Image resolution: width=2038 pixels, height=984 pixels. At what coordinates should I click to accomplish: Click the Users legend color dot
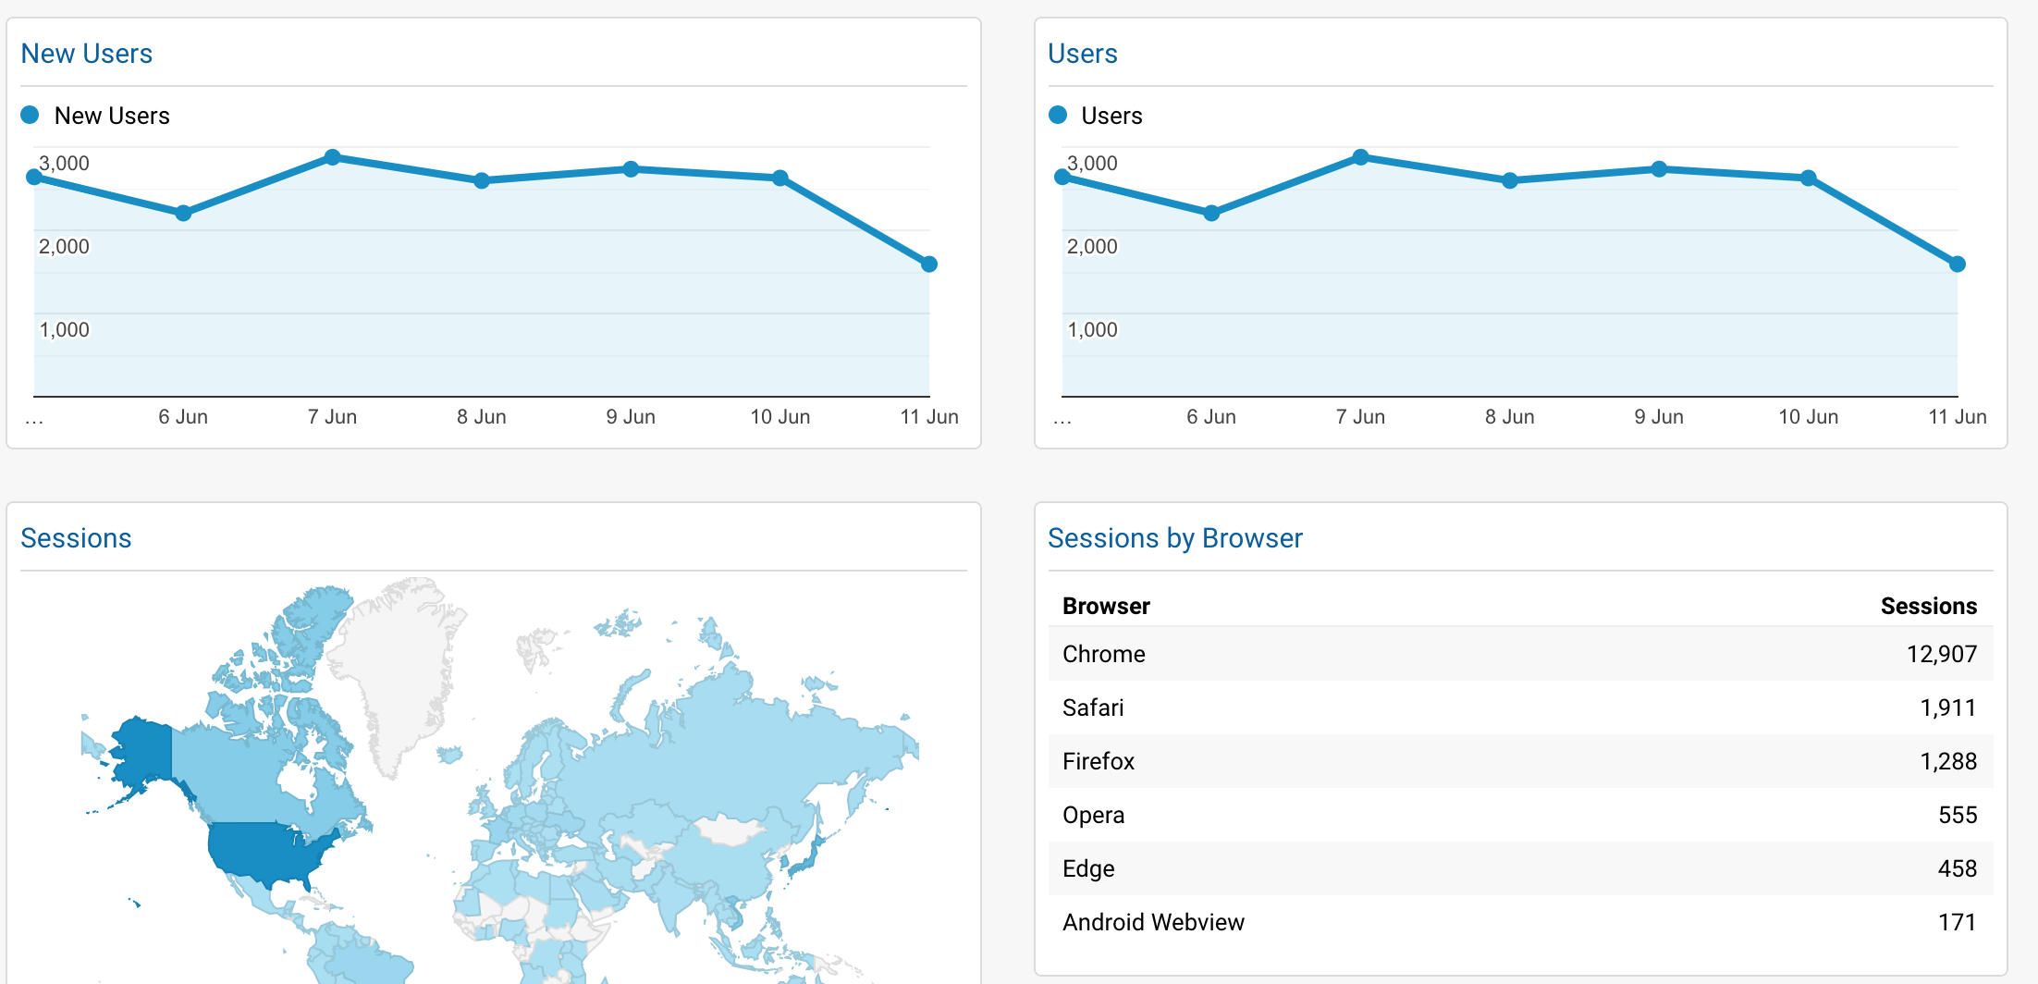(1058, 115)
